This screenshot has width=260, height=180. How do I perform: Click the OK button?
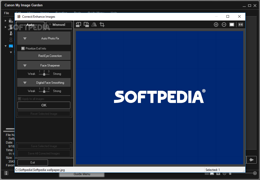pos(44,105)
